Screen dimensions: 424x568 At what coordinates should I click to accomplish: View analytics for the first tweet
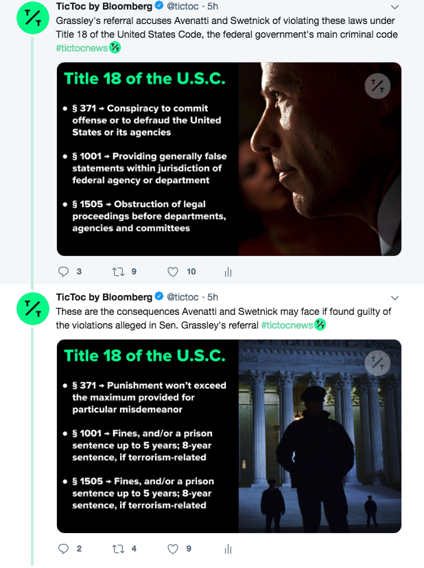[228, 272]
